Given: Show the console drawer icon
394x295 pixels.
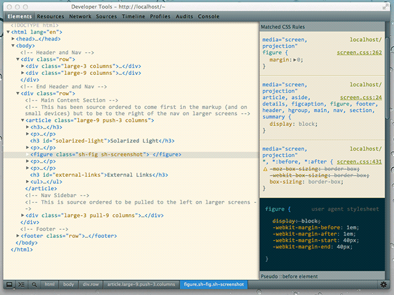Looking at the screenshot, I should click(x=21, y=285).
